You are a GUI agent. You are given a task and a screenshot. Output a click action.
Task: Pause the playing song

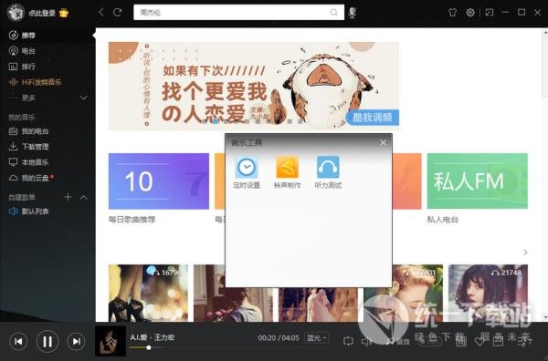(x=47, y=341)
